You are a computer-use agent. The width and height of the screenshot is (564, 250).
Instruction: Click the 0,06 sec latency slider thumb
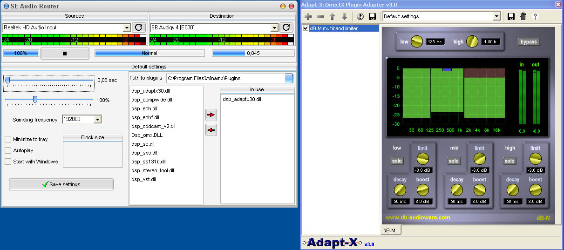coord(7,81)
